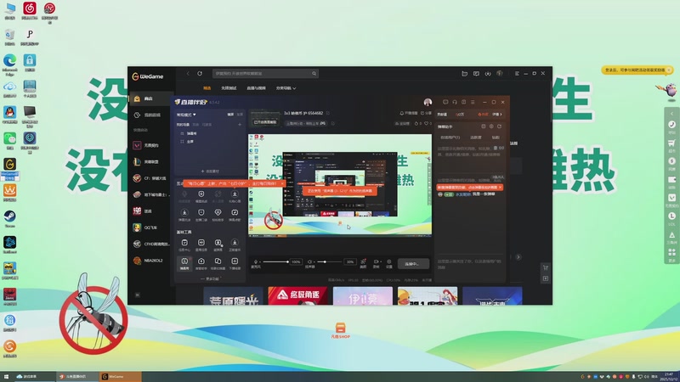
Task: Advance the WeGame carousel right arrow
Action: [x=518, y=257]
